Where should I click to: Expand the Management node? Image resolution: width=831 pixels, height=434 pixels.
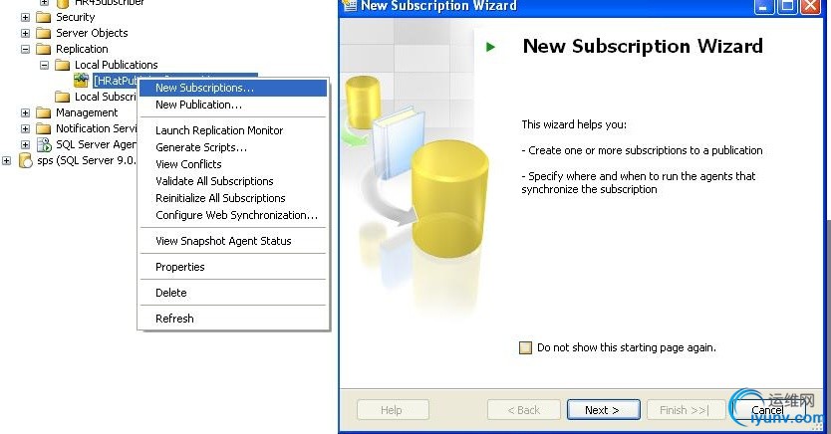pos(25,112)
